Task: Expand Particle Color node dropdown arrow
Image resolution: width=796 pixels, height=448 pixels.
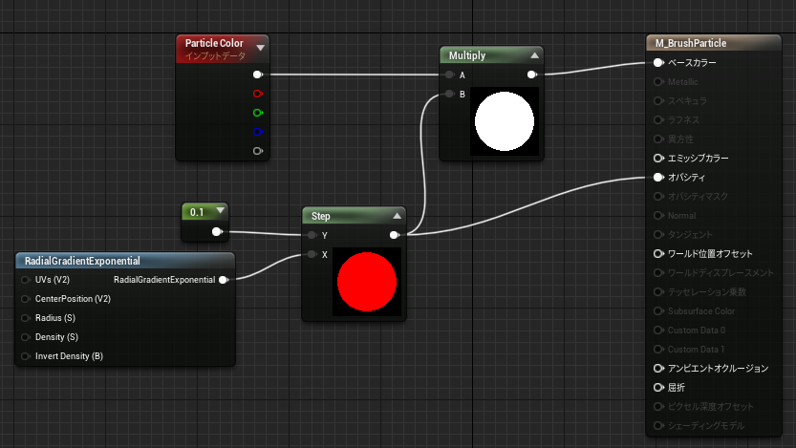Action: point(261,48)
